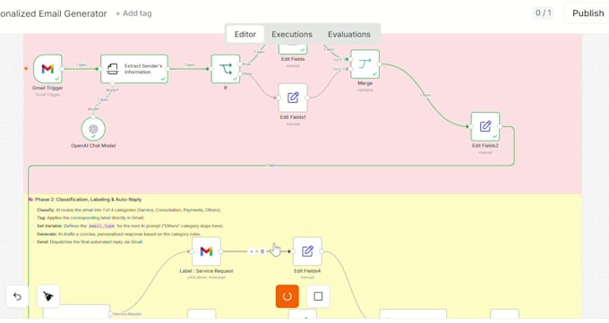609x323 pixels.
Task: Switch to the Editor tab
Action: coord(245,34)
